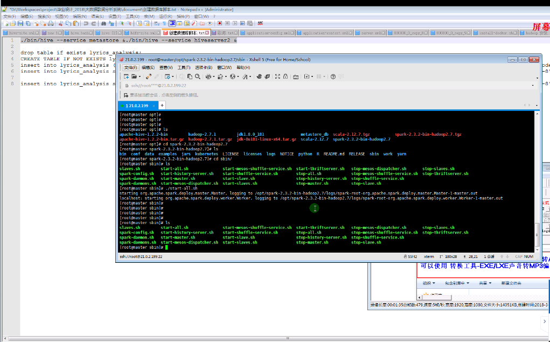Click the red record macro button in Notepad++
This screenshot has width=550, height=342.
(220, 24)
